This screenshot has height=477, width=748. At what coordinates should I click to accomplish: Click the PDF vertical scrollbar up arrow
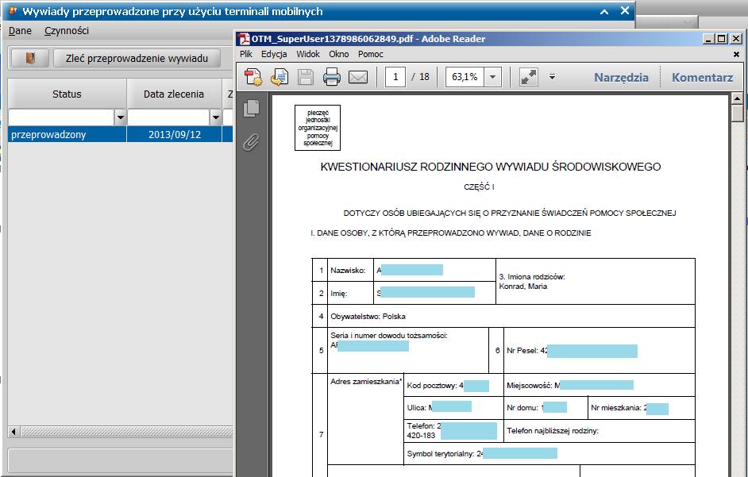pyautogui.click(x=737, y=98)
